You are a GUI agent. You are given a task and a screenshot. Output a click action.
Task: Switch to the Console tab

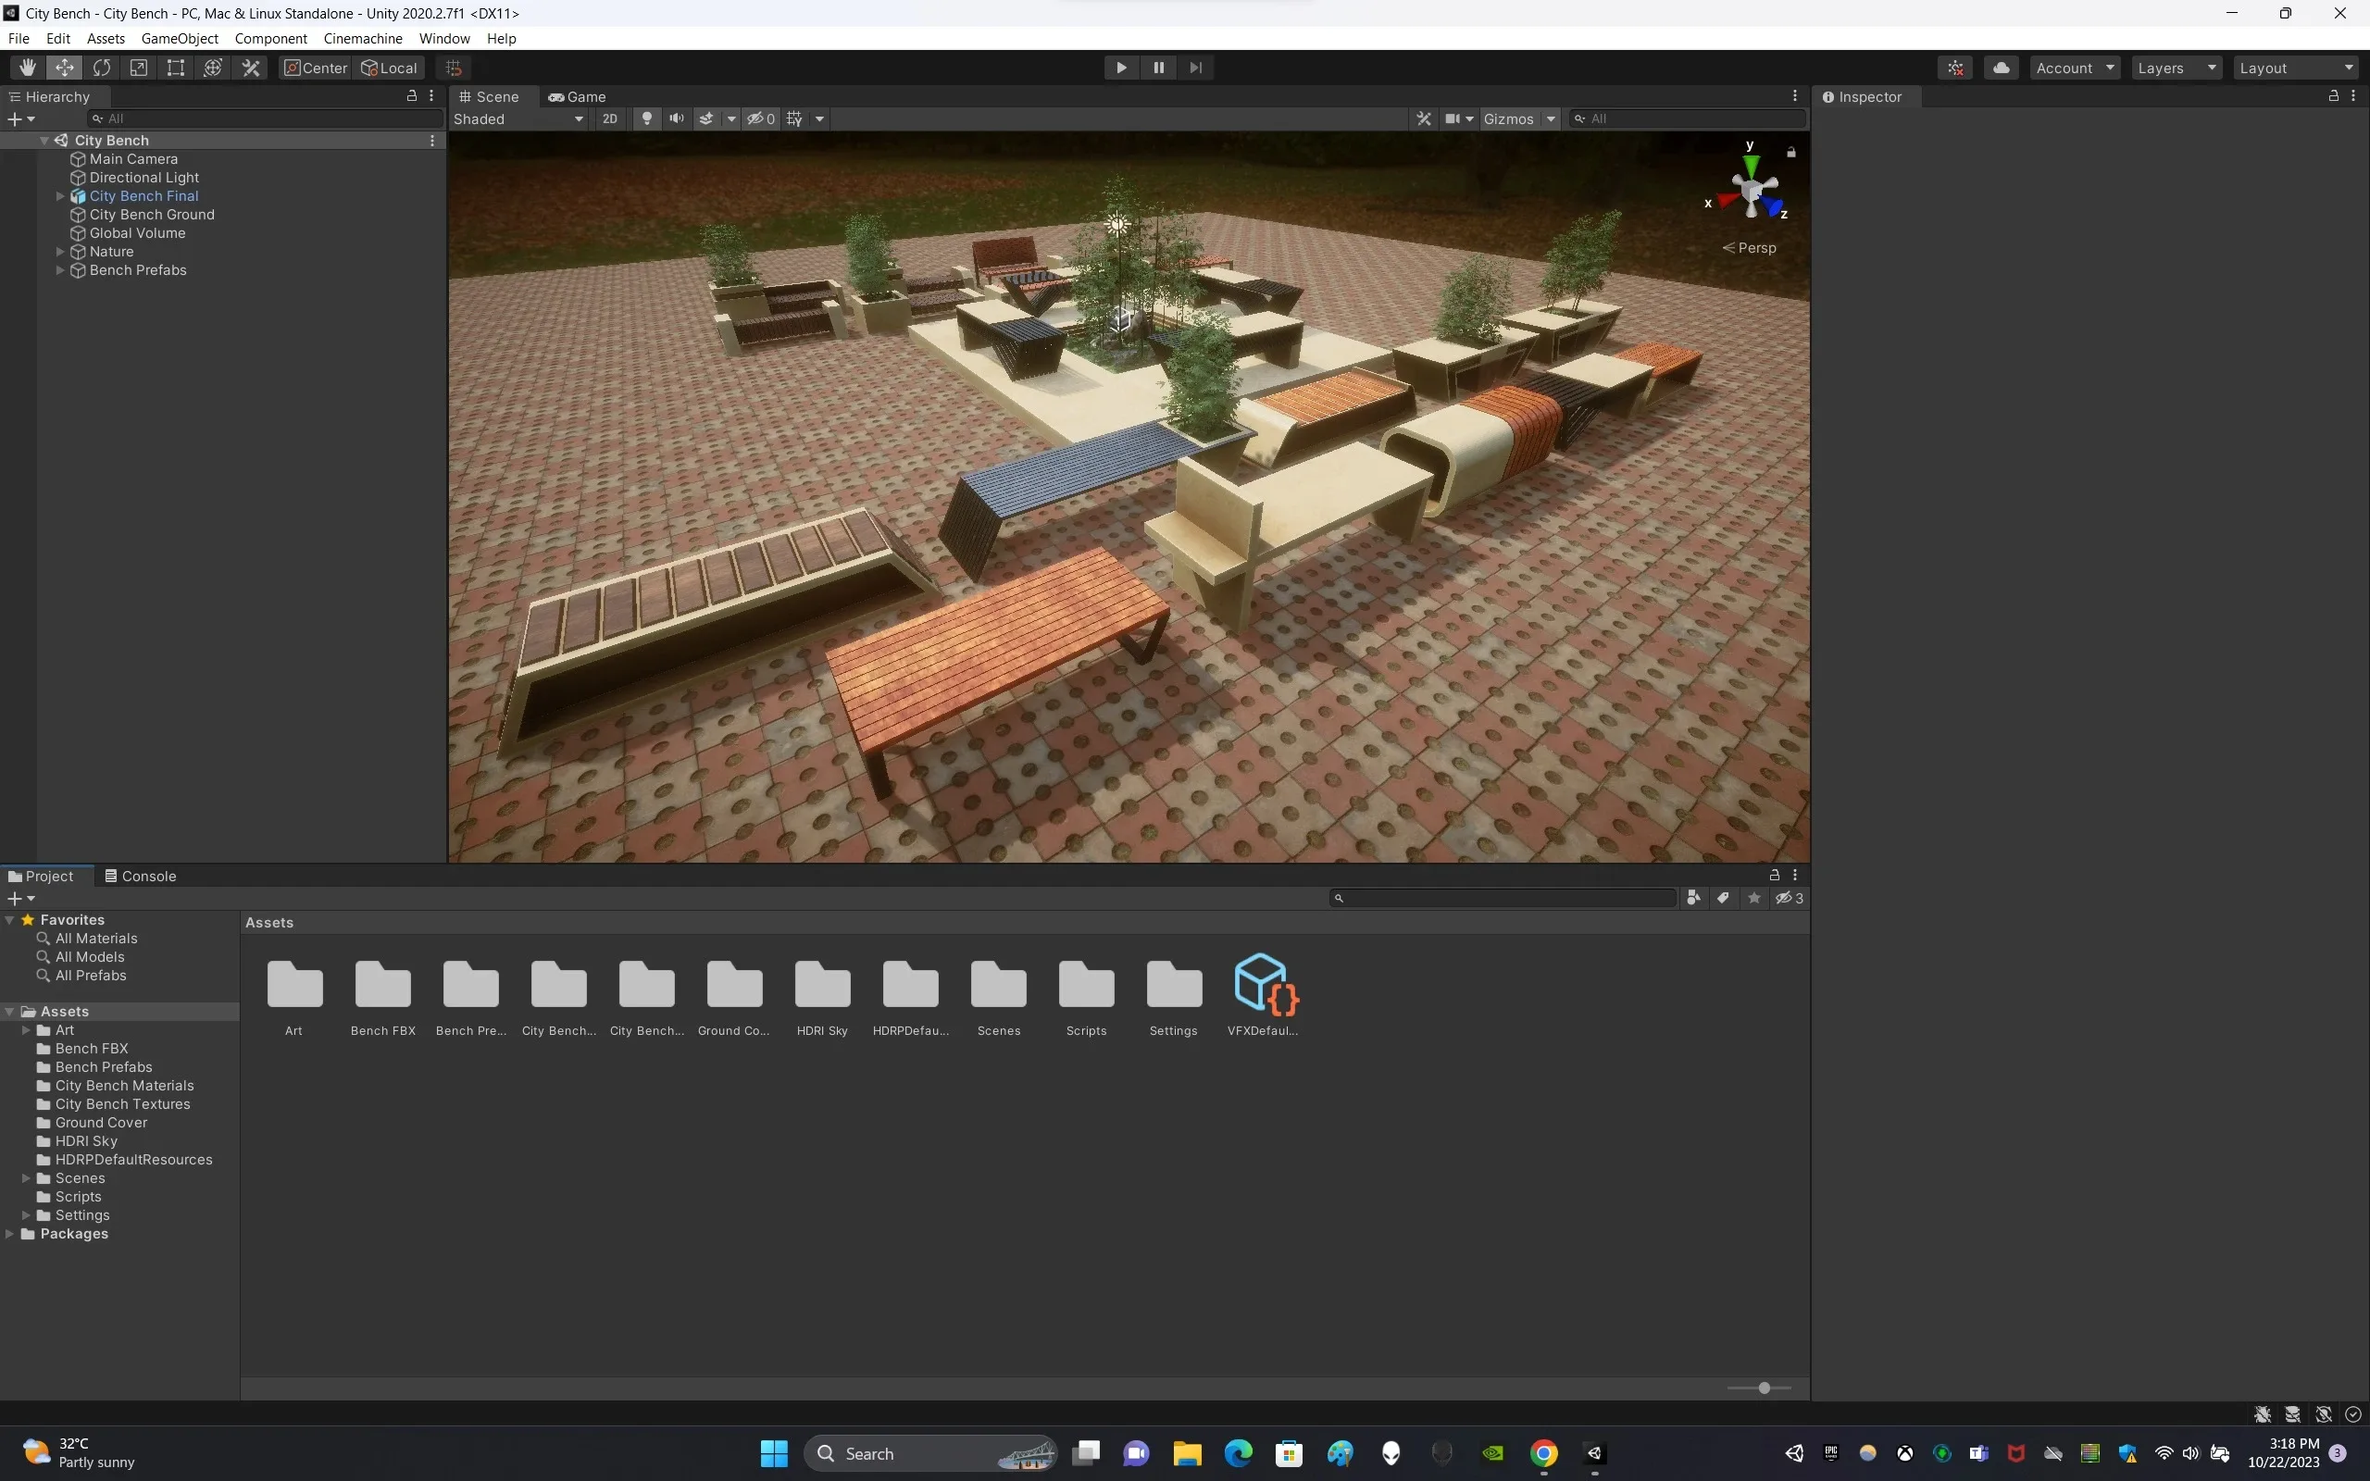[x=140, y=877]
